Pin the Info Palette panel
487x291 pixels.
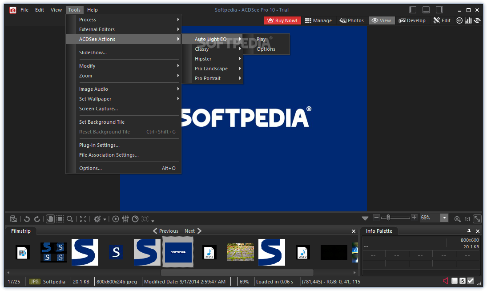coord(469,231)
